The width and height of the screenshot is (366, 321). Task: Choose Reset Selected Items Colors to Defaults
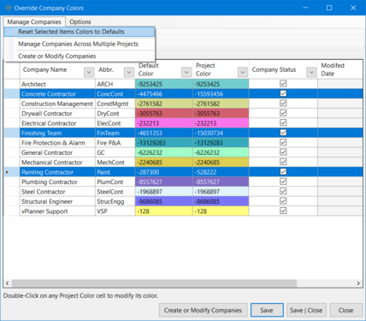point(80,32)
